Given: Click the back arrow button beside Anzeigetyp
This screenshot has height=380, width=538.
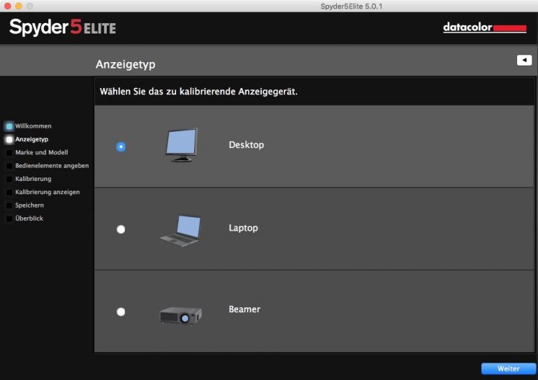Looking at the screenshot, I should pos(524,60).
